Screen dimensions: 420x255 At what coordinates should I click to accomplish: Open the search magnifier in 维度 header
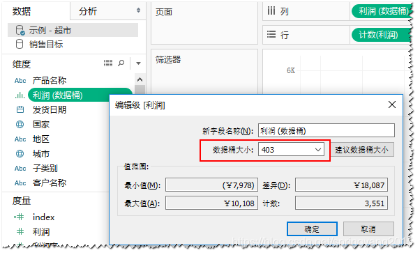pos(121,63)
